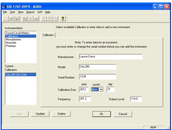Viewport: 172px width, 130px height.
Task: Click the single-page report toolbar icon
Action: pyautogui.click(x=44, y=18)
